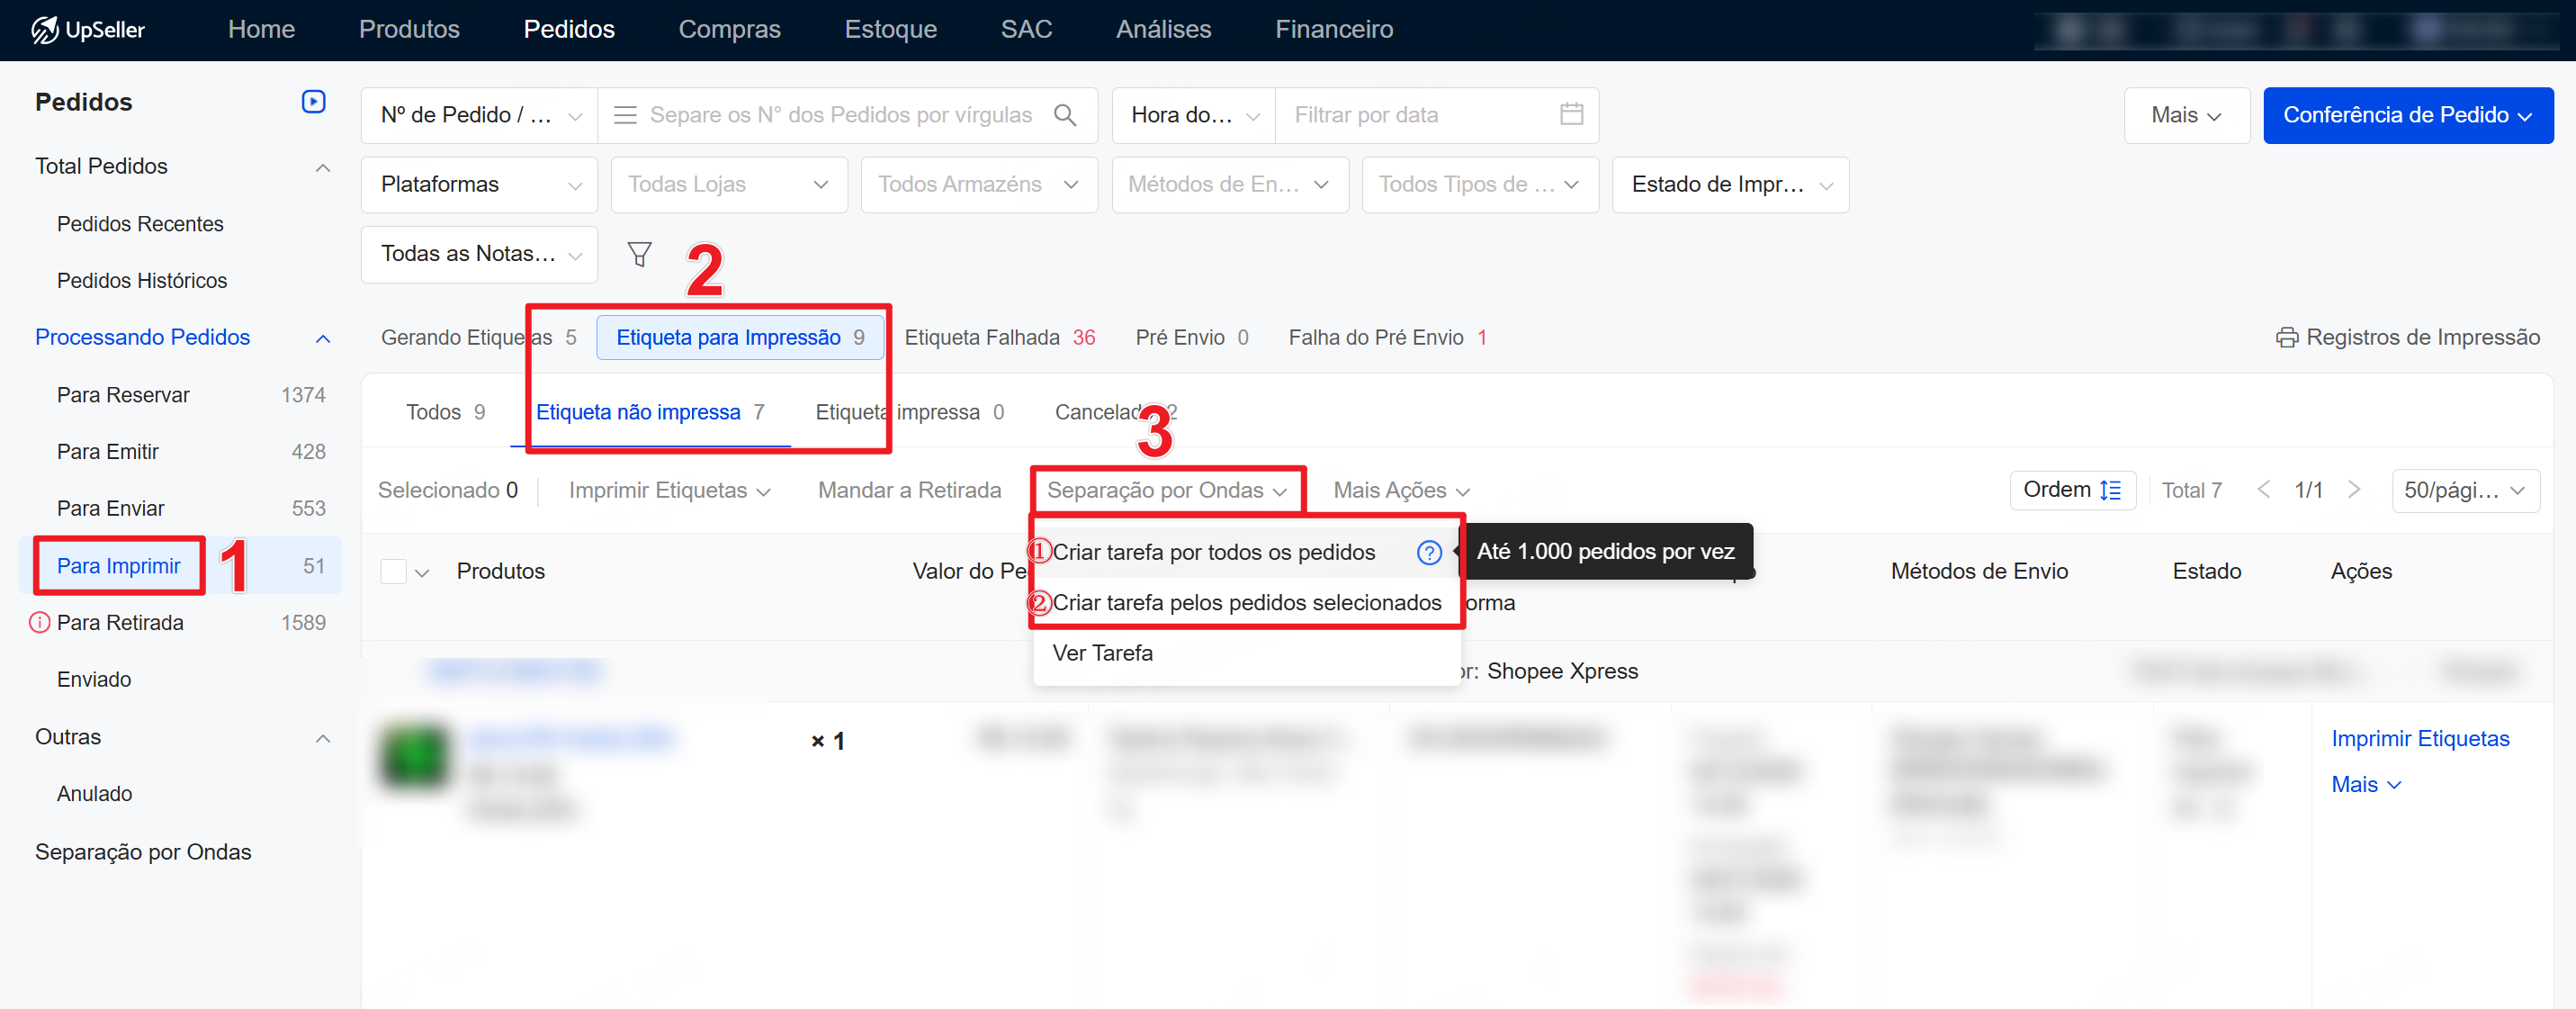Open the Plataformas dropdown
The image size is (2576, 1009).
point(479,185)
